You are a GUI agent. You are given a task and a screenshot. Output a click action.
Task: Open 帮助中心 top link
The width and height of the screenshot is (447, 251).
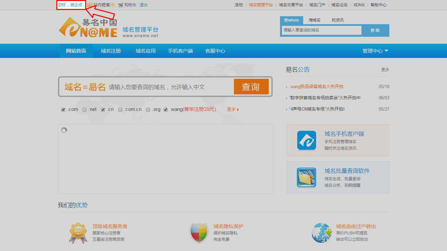click(x=378, y=5)
